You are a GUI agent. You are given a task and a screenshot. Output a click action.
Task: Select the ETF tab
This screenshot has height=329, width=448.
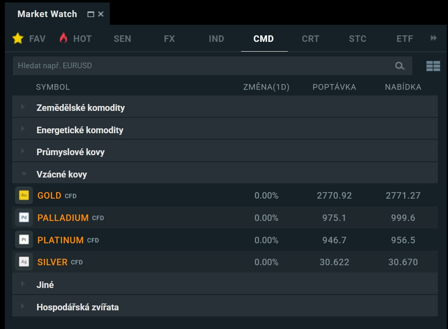(x=405, y=39)
